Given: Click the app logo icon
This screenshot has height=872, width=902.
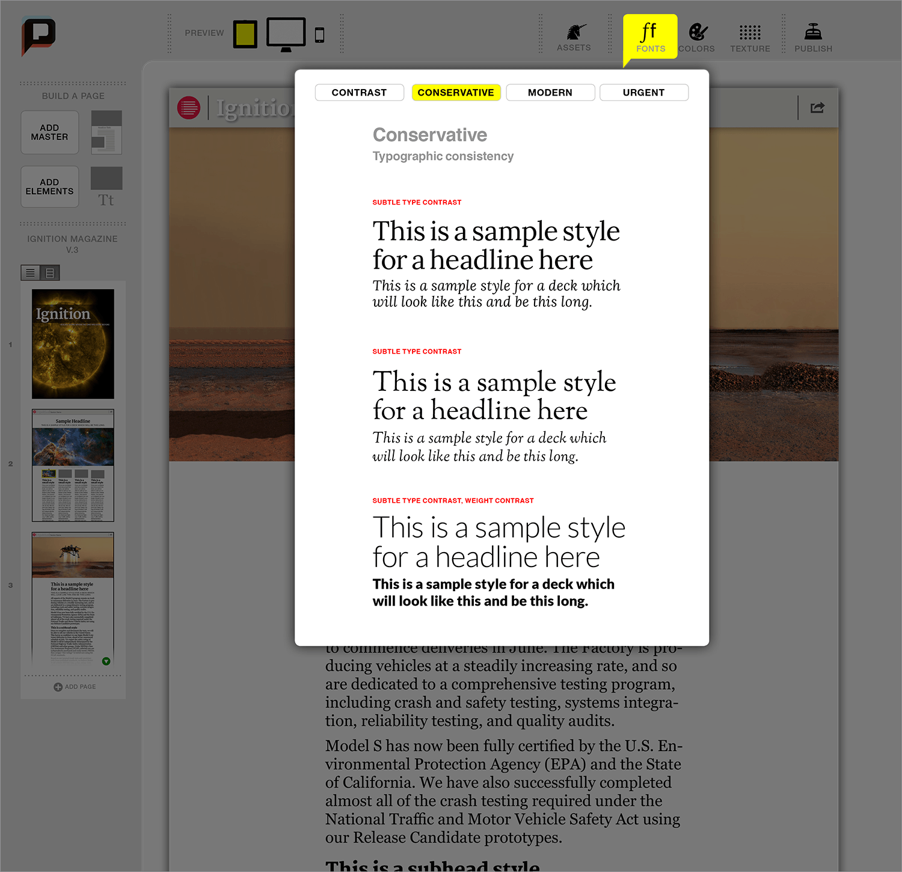Looking at the screenshot, I should coord(38,36).
